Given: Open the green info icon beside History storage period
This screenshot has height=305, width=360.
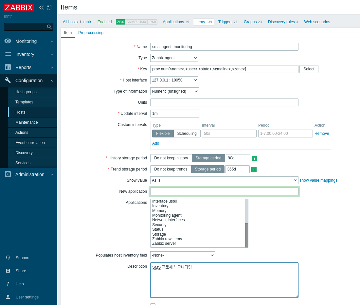Looking at the screenshot, I should click(x=255, y=158).
